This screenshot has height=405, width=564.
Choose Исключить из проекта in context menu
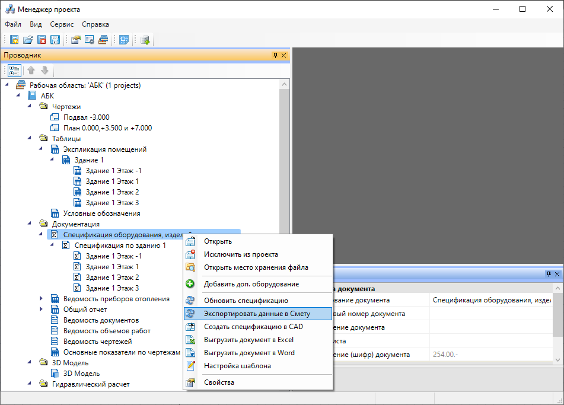pos(258,254)
